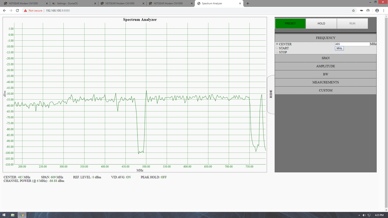Click the HOLD button

[x=321, y=24]
